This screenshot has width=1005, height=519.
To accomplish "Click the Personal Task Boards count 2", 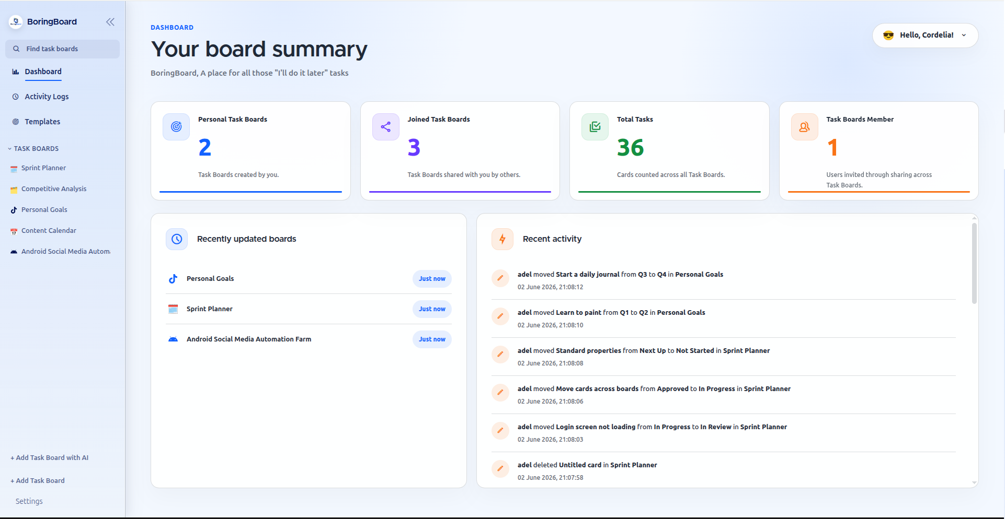I will [x=204, y=148].
